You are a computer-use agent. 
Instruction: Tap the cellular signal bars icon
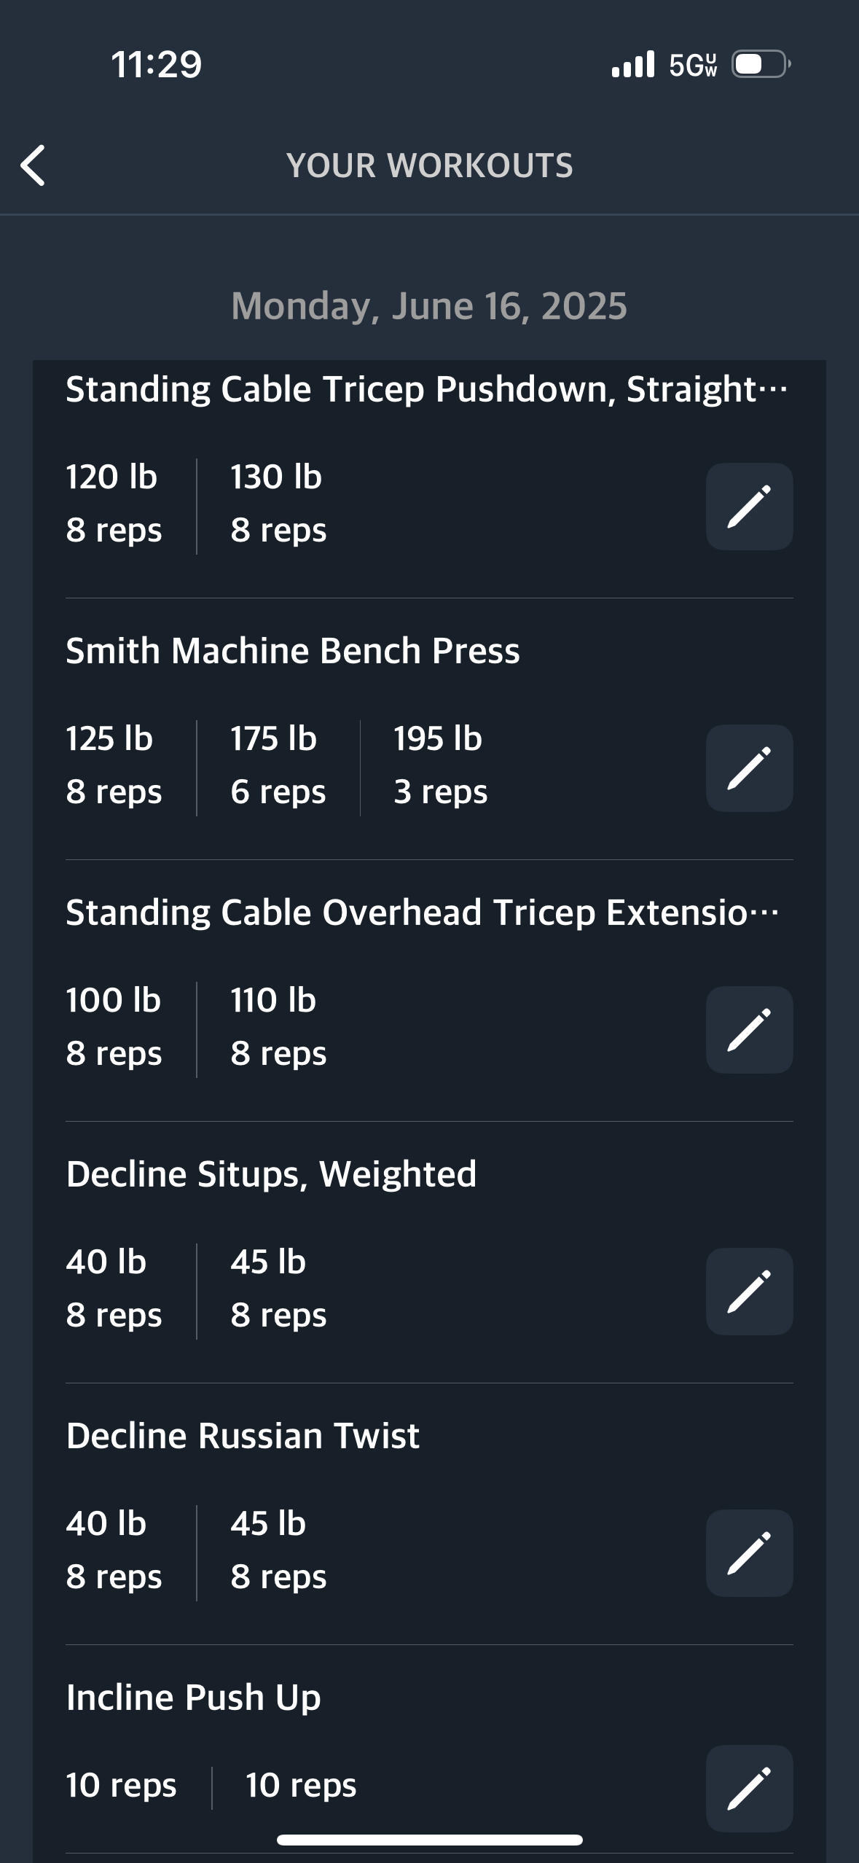click(x=632, y=65)
